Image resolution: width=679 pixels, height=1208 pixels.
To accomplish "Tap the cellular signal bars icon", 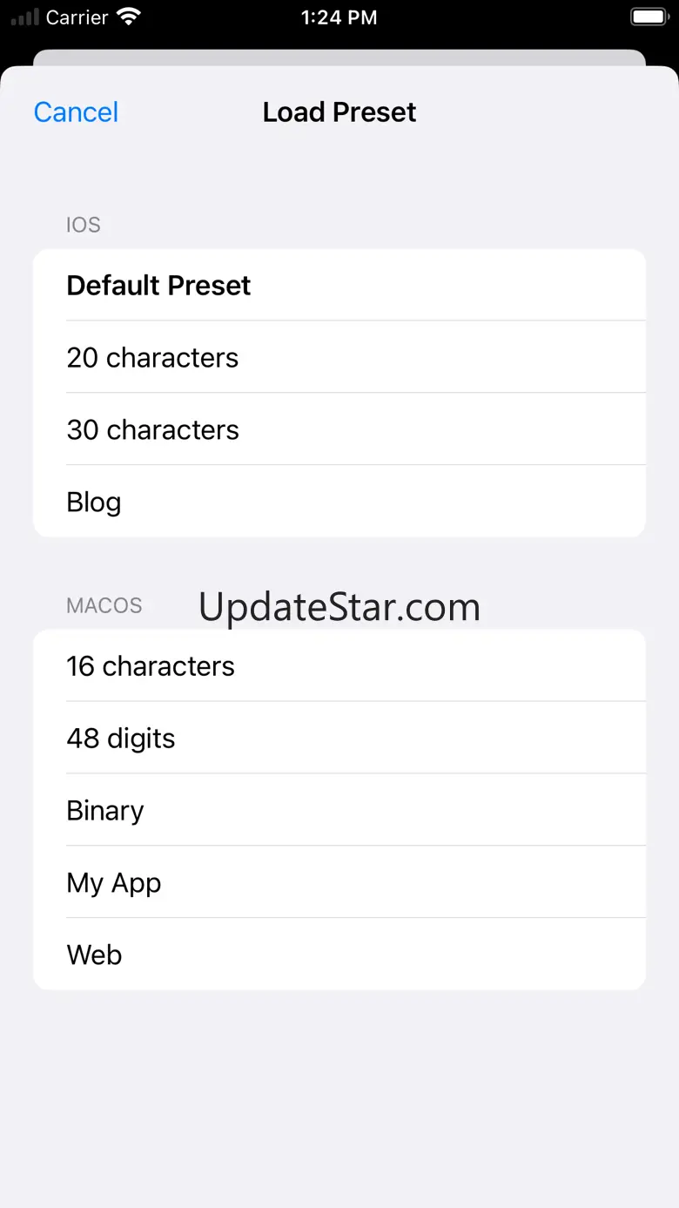I will click(x=24, y=17).
